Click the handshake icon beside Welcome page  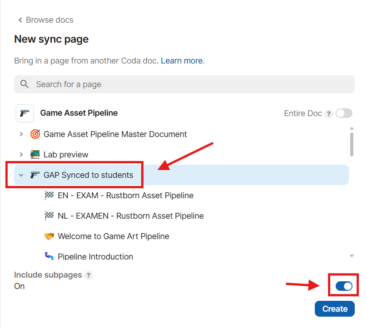coord(49,236)
